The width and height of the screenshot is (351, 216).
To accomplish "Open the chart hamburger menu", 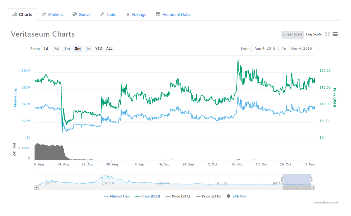I will 335,34.
